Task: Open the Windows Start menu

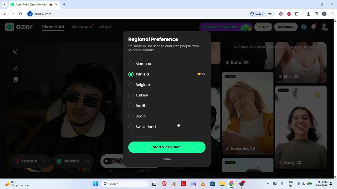Action: 95,184
